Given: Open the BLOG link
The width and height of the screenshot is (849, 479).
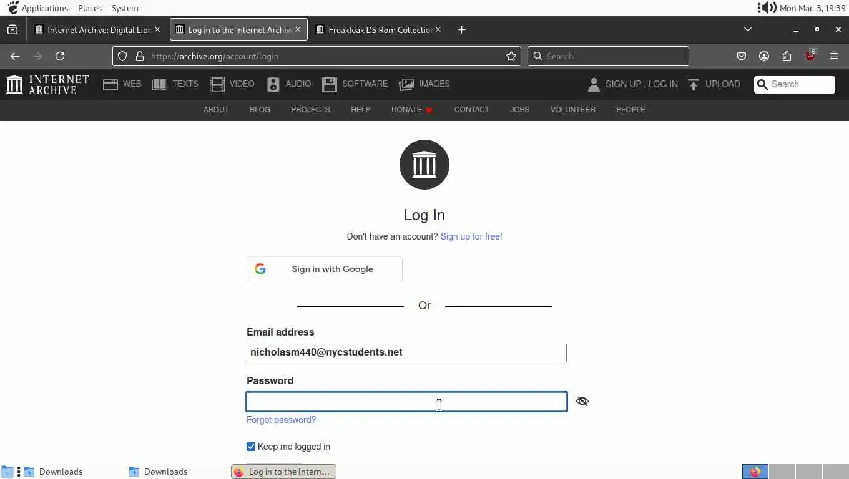Looking at the screenshot, I should click(260, 110).
